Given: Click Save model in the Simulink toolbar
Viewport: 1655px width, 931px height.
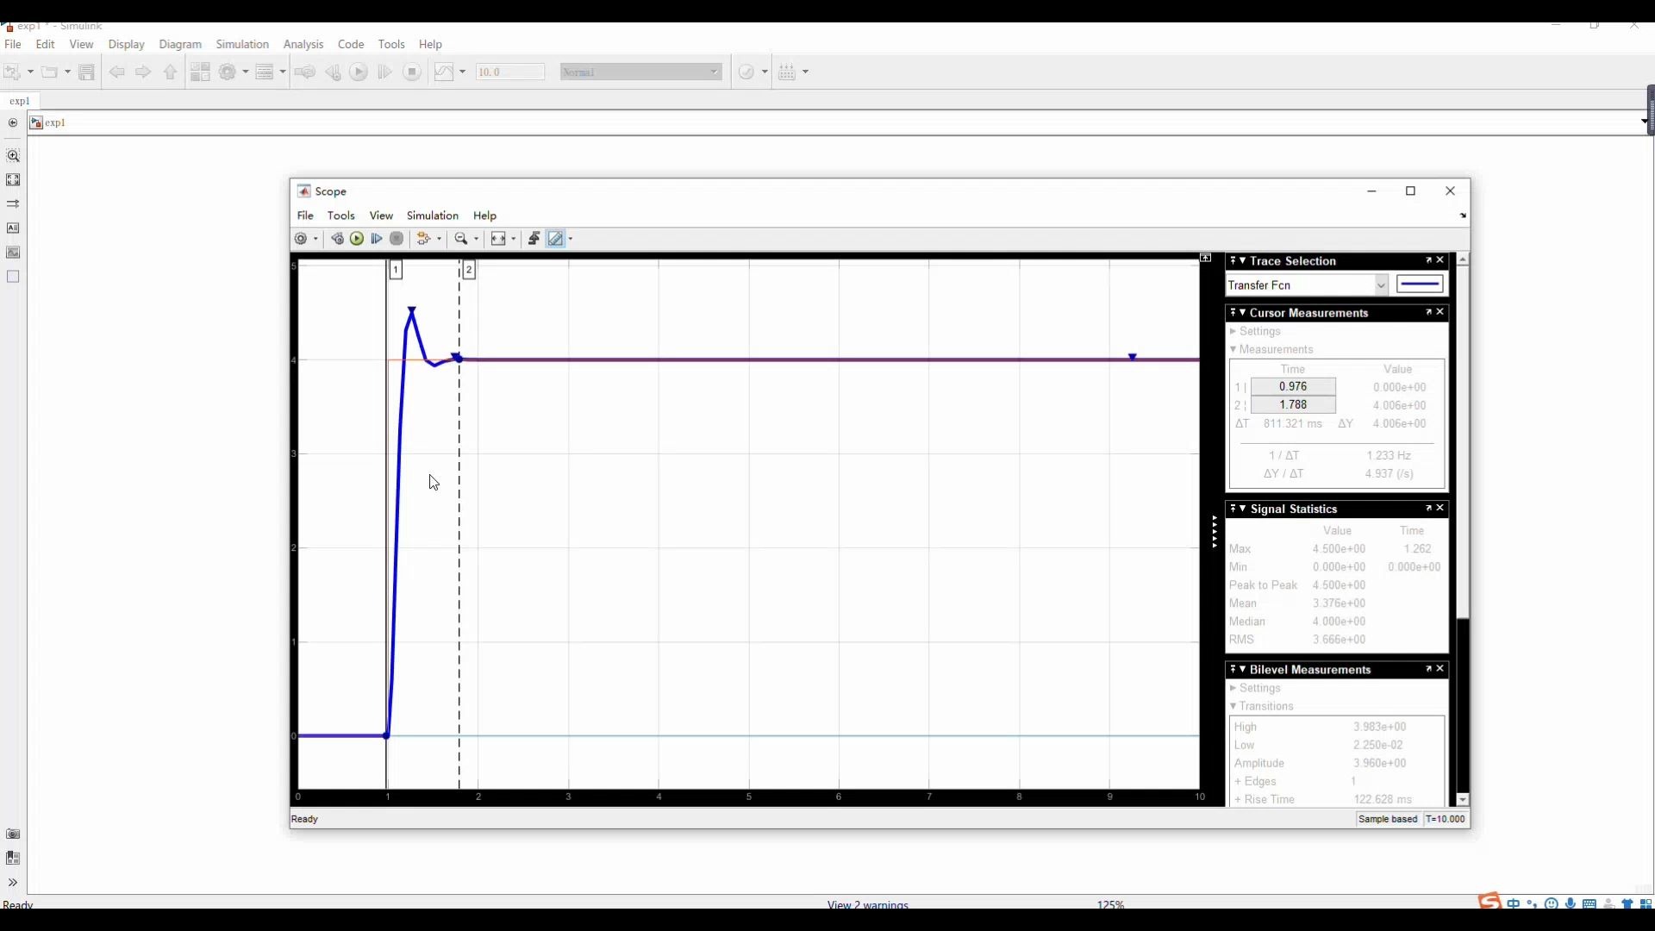Looking at the screenshot, I should coord(86,72).
